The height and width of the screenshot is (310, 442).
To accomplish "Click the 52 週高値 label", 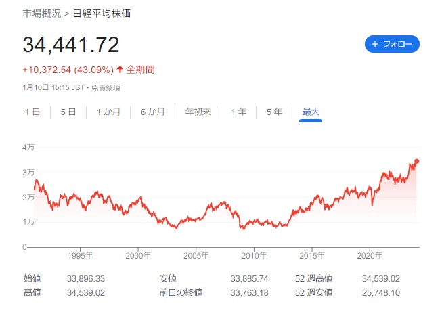I will 314,279.
